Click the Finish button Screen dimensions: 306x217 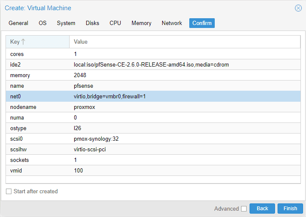(290, 209)
